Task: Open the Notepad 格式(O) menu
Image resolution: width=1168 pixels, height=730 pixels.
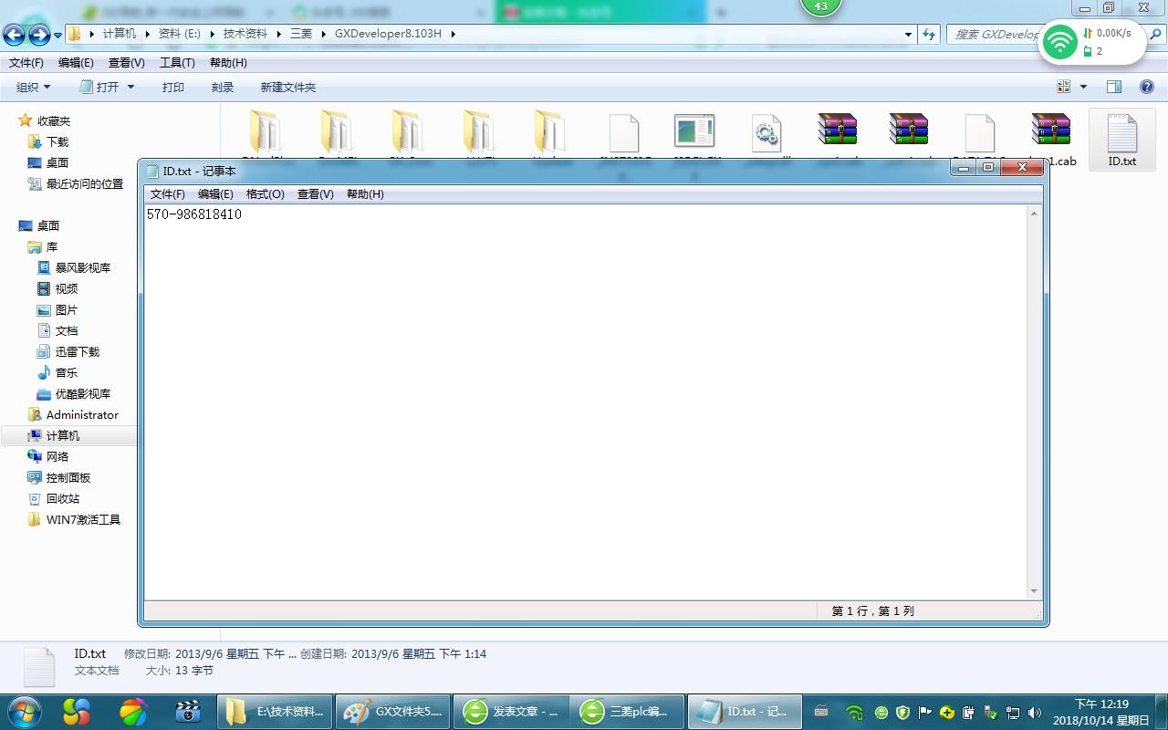Action: click(x=265, y=194)
